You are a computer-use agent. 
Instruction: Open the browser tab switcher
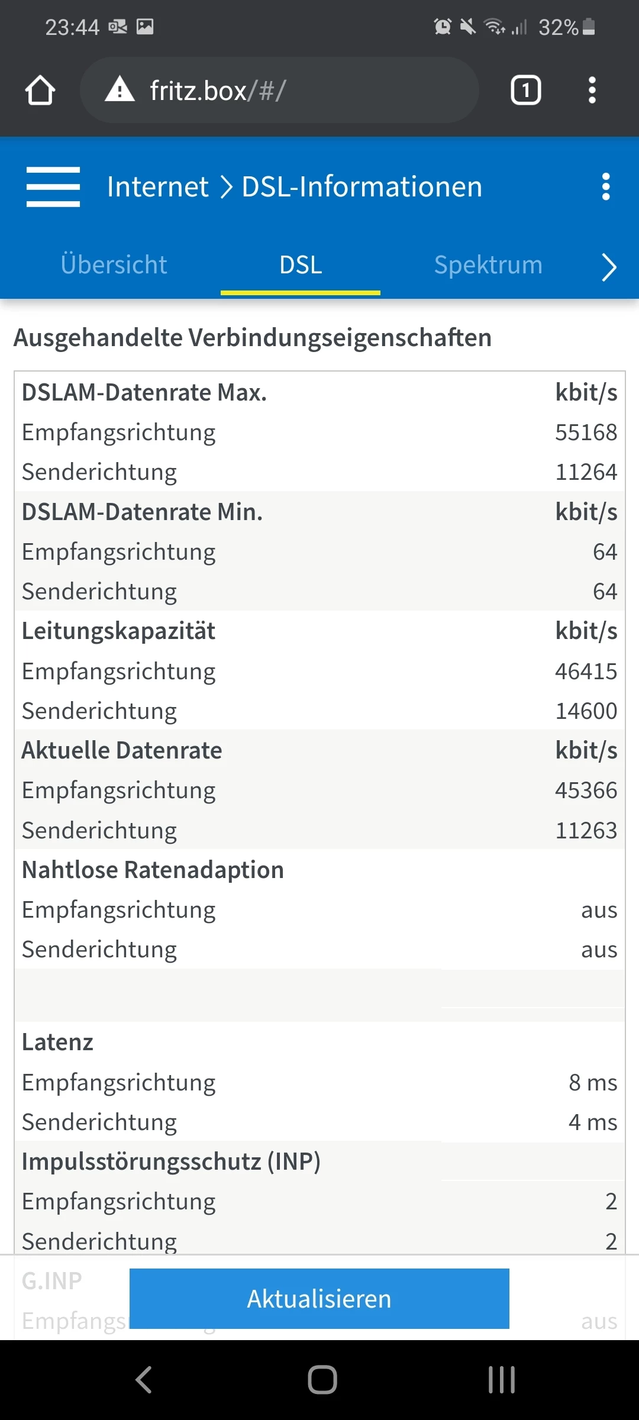pyautogui.click(x=525, y=91)
